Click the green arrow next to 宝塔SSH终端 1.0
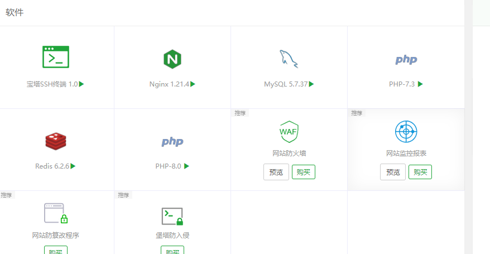 click(x=81, y=84)
